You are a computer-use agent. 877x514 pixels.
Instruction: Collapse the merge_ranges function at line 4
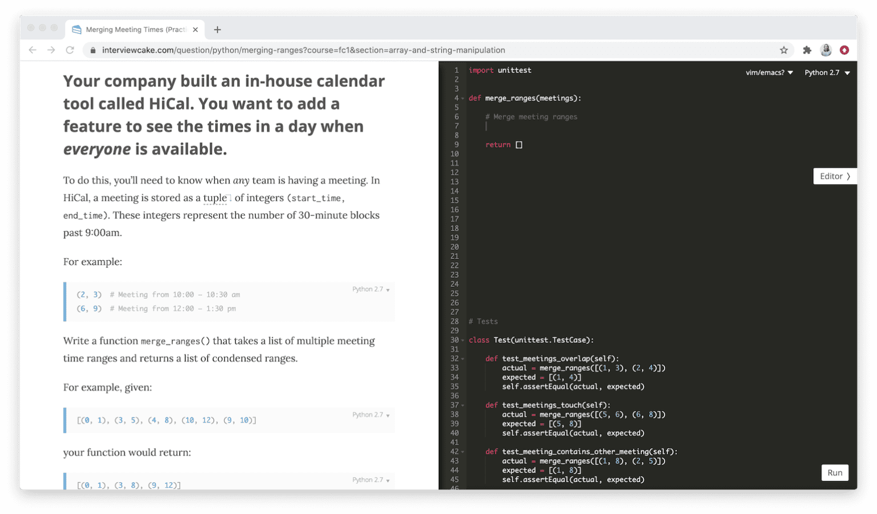463,99
